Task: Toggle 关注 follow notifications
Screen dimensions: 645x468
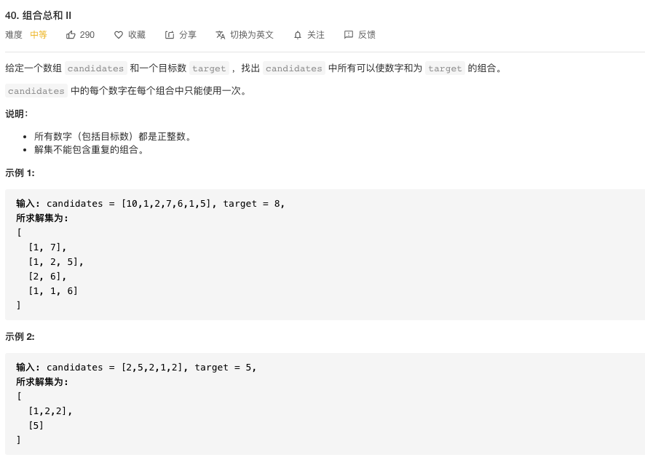Action: click(316, 35)
